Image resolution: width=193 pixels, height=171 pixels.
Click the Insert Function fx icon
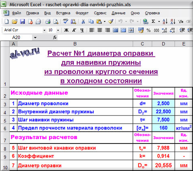tap(55, 38)
